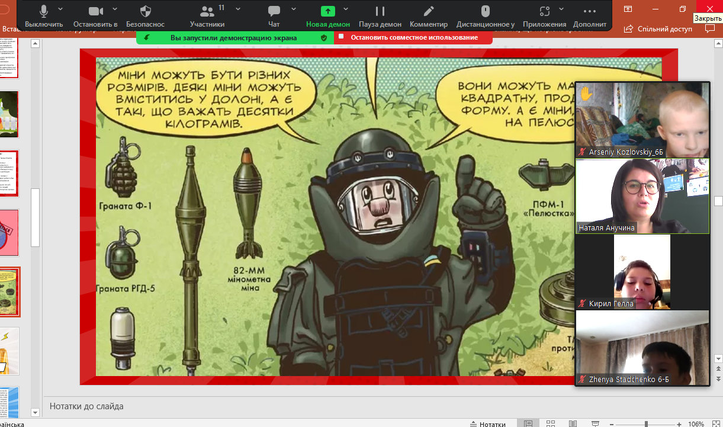The height and width of the screenshot is (427, 723).
Task: Select Кирил Гелла video tile
Action: pos(642,272)
